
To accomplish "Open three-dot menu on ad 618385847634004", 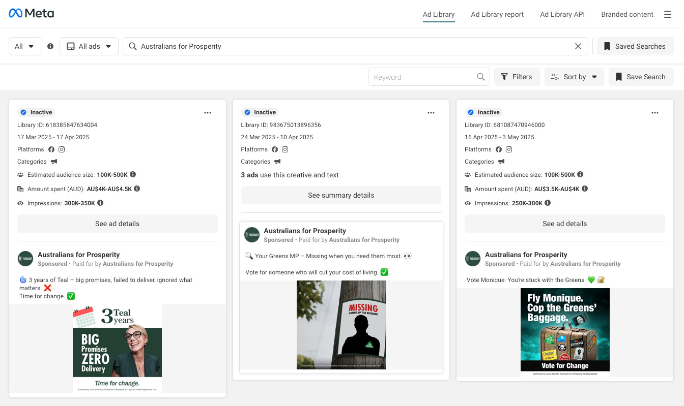I will click(208, 113).
